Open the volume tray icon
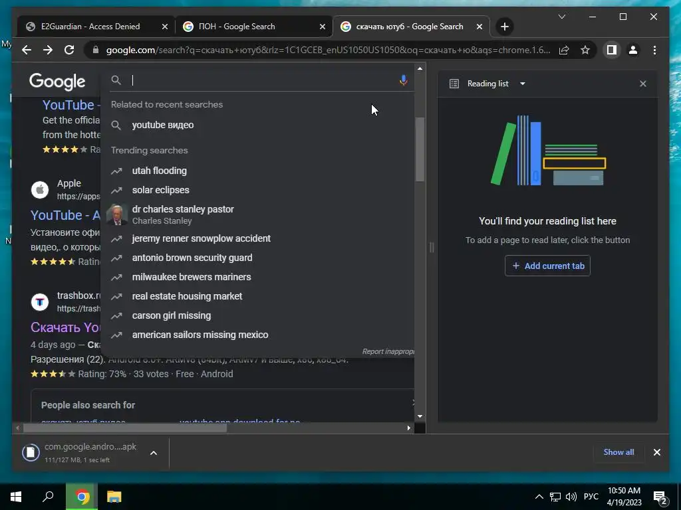 (x=571, y=497)
